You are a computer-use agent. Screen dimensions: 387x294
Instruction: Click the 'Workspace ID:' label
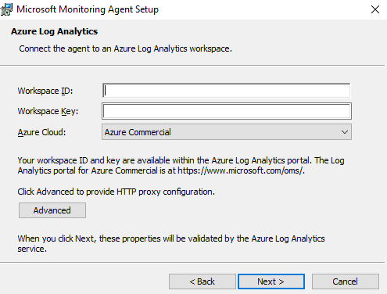(45, 91)
